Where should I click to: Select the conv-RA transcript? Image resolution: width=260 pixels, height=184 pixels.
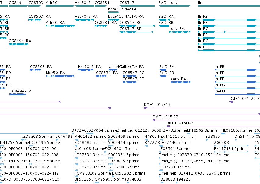(180, 32)
